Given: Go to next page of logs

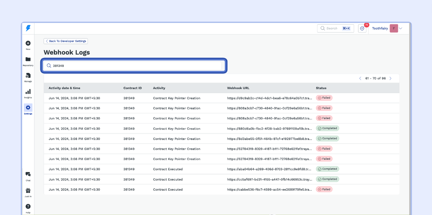Looking at the screenshot, I should pyautogui.click(x=390, y=79).
